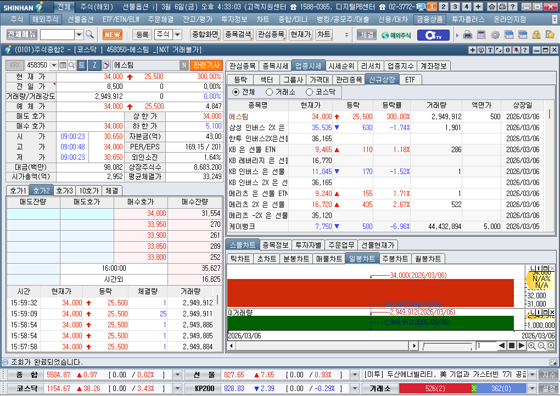The image size is (560, 396).
Task: Click the T font icon in window header
Action: (x=490, y=50)
